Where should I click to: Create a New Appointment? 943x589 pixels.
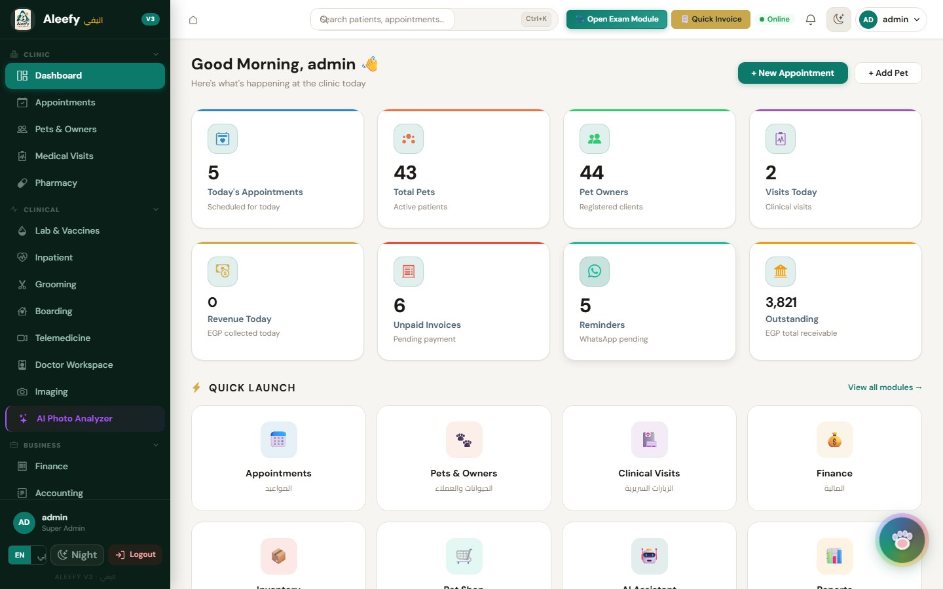click(792, 73)
